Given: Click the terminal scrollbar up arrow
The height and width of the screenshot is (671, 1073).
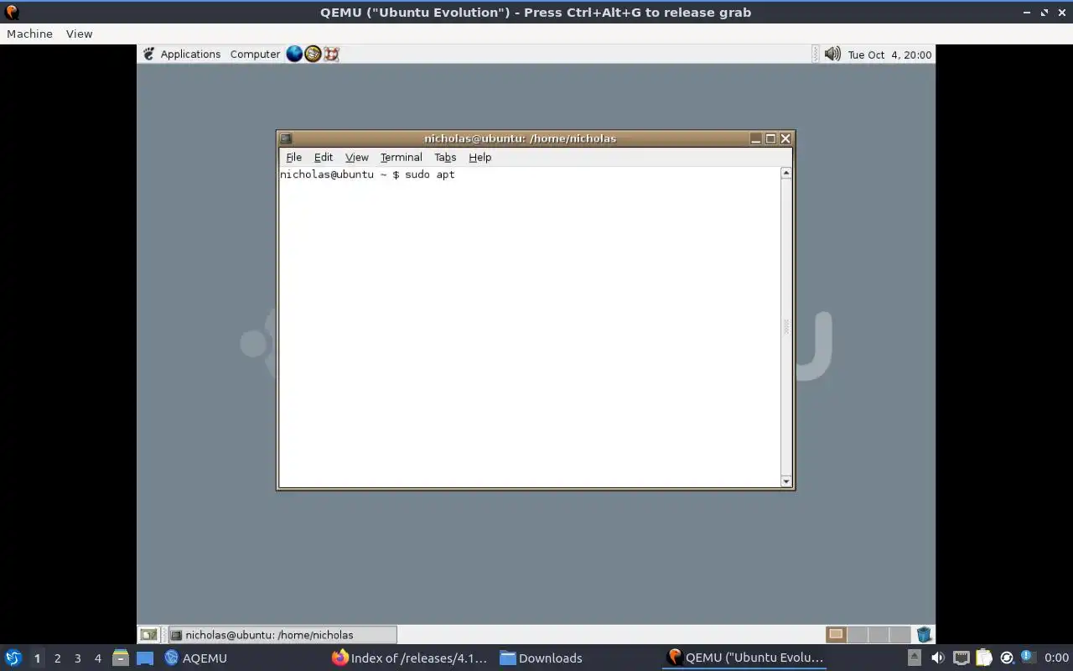Looking at the screenshot, I should pyautogui.click(x=786, y=173).
